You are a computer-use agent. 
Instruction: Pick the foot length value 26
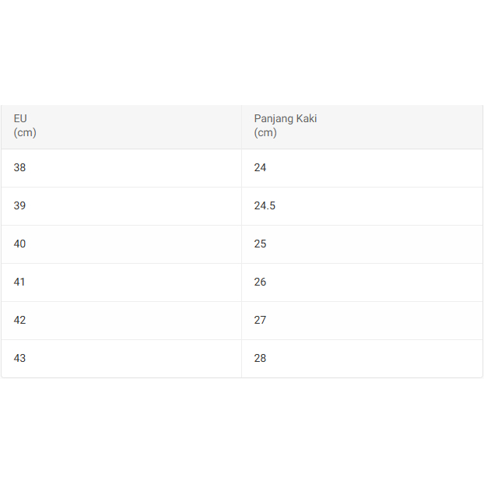click(x=261, y=282)
